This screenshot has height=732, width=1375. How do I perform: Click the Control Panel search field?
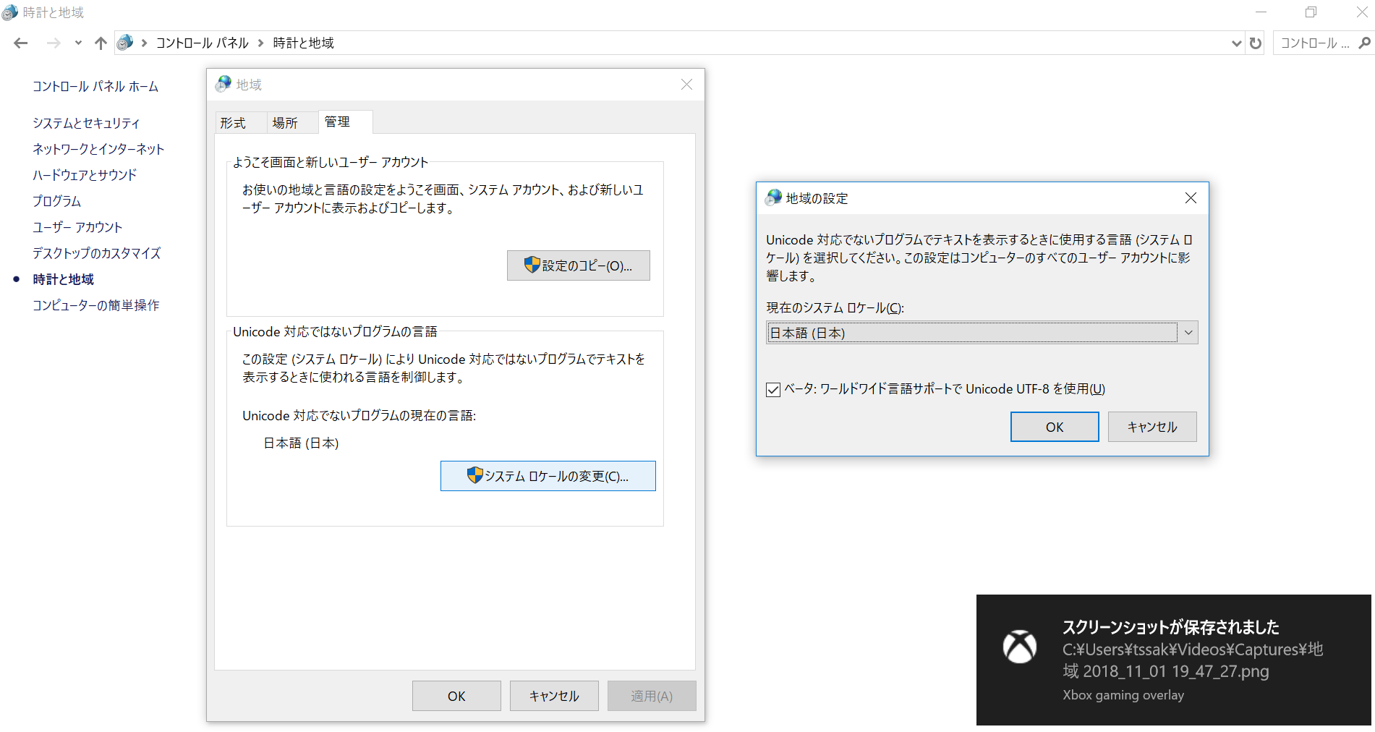[x=1314, y=43]
